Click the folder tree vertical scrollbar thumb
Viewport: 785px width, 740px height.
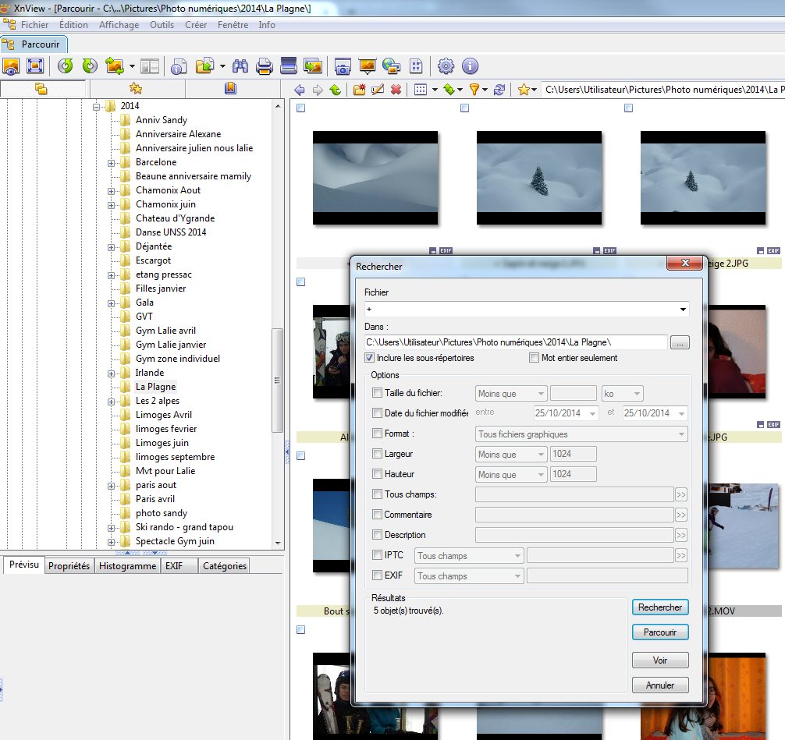[x=277, y=381]
